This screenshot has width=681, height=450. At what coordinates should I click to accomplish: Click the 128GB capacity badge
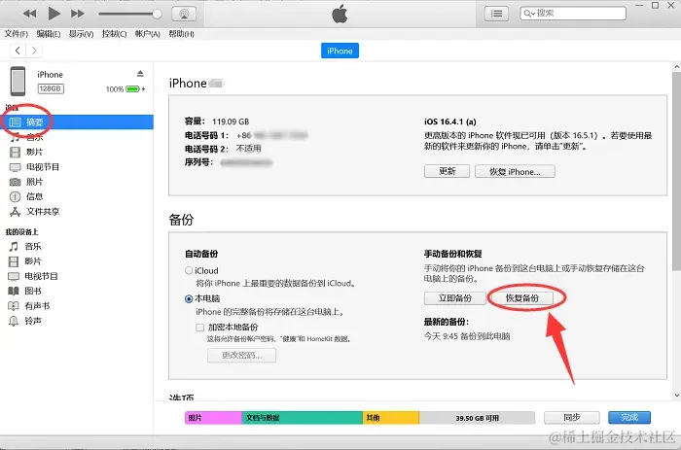click(51, 88)
